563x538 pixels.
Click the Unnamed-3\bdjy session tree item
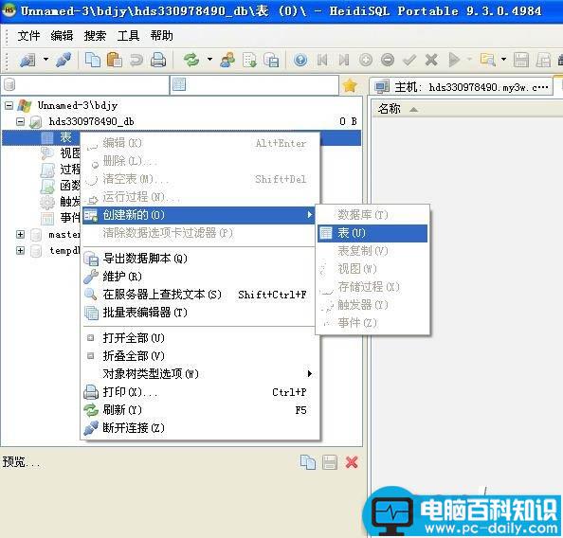coord(78,105)
